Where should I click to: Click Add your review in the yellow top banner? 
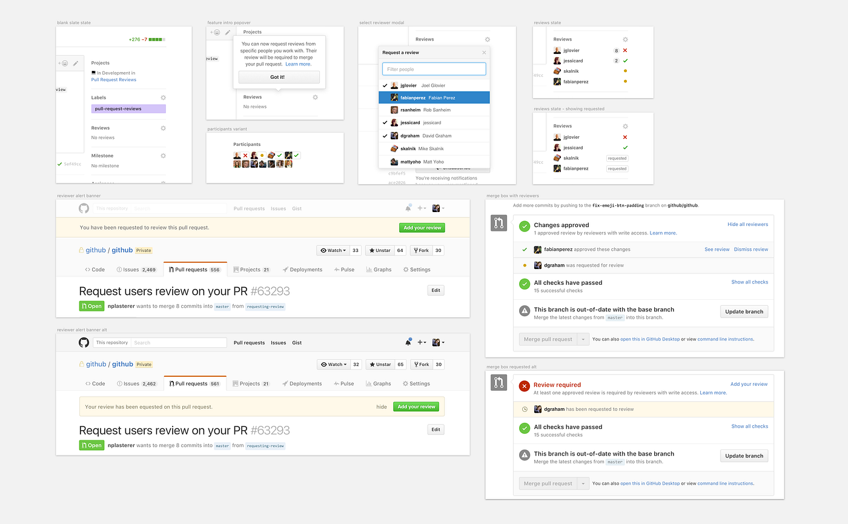[422, 228]
